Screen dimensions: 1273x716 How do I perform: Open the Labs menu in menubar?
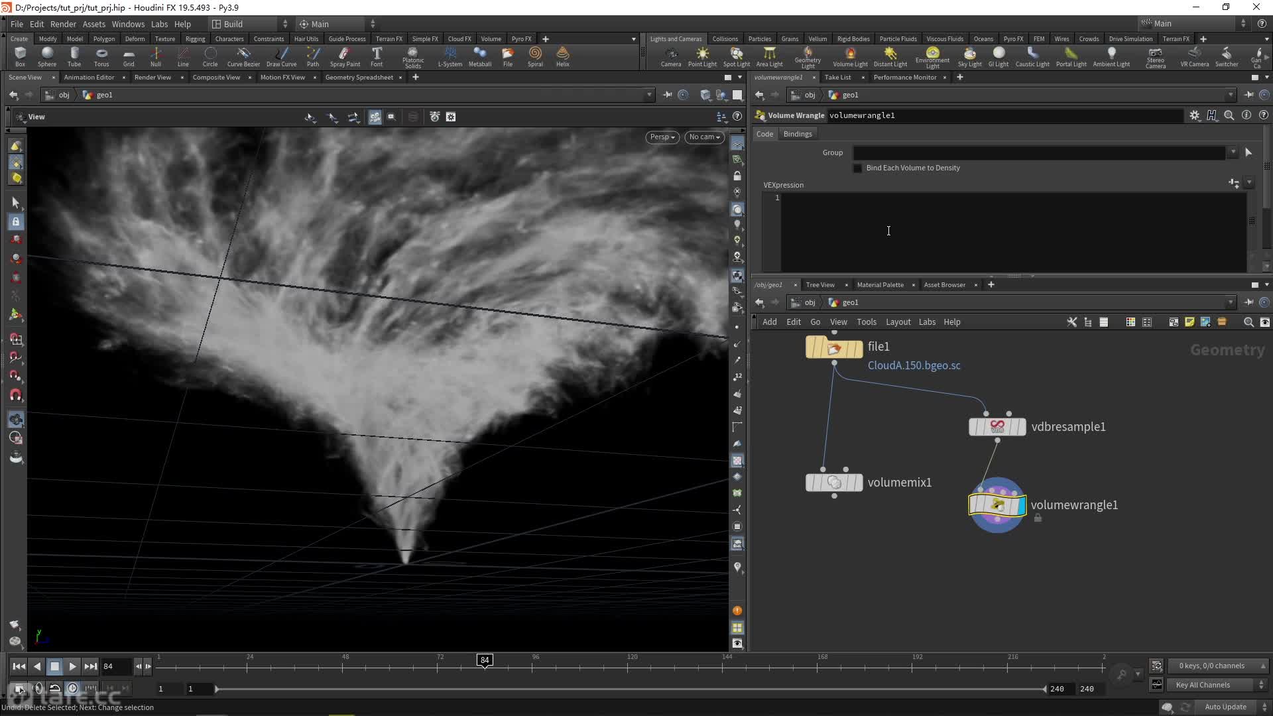(x=159, y=24)
